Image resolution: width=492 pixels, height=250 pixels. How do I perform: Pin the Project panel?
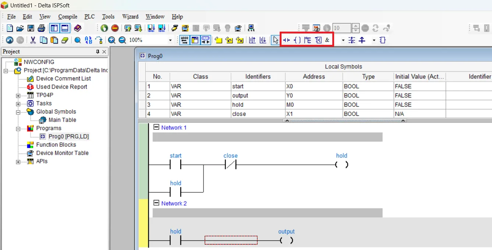(x=98, y=52)
